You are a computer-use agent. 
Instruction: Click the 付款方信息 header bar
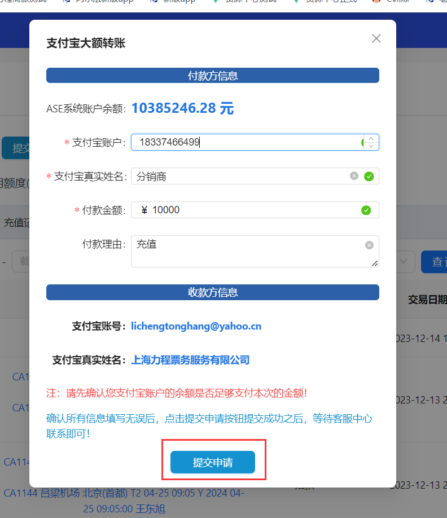click(213, 76)
